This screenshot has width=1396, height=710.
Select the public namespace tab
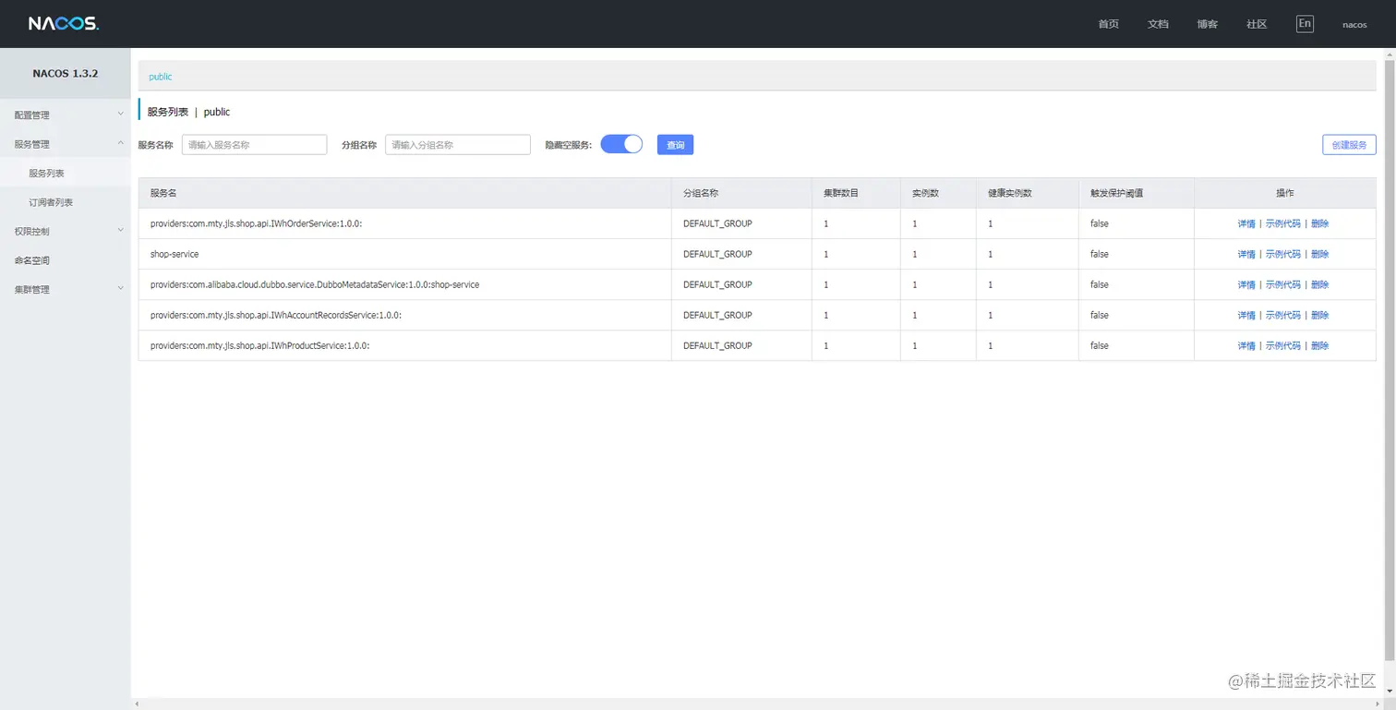161,77
